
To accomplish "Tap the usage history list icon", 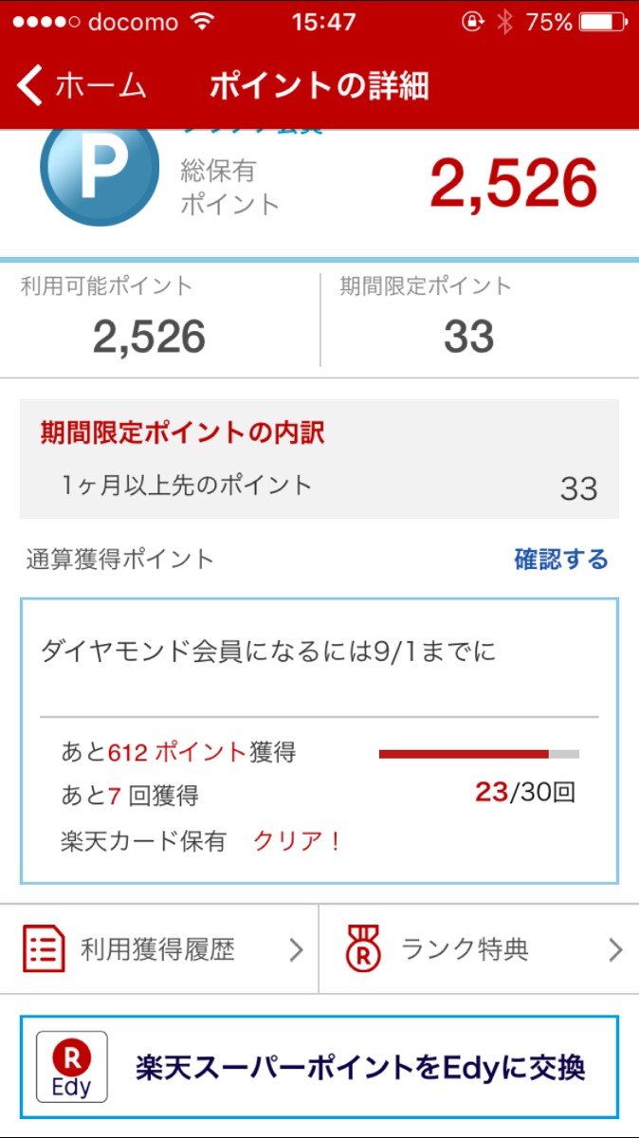I will pyautogui.click(x=44, y=949).
